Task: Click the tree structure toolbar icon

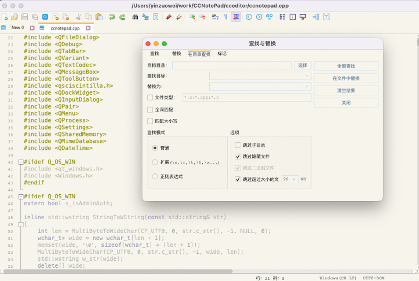Action: [x=316, y=17]
